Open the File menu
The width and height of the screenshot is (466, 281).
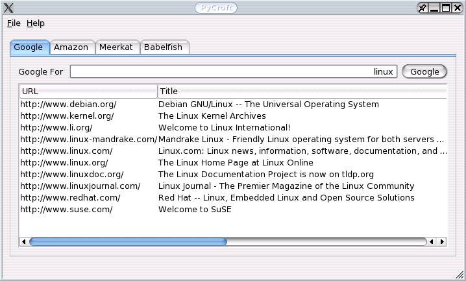[x=14, y=23]
